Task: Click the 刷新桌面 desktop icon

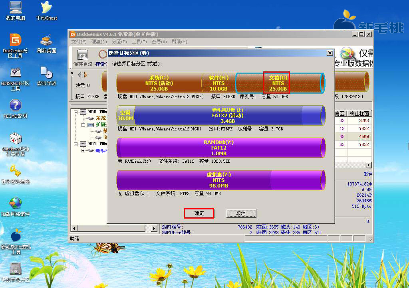Action: [x=46, y=44]
